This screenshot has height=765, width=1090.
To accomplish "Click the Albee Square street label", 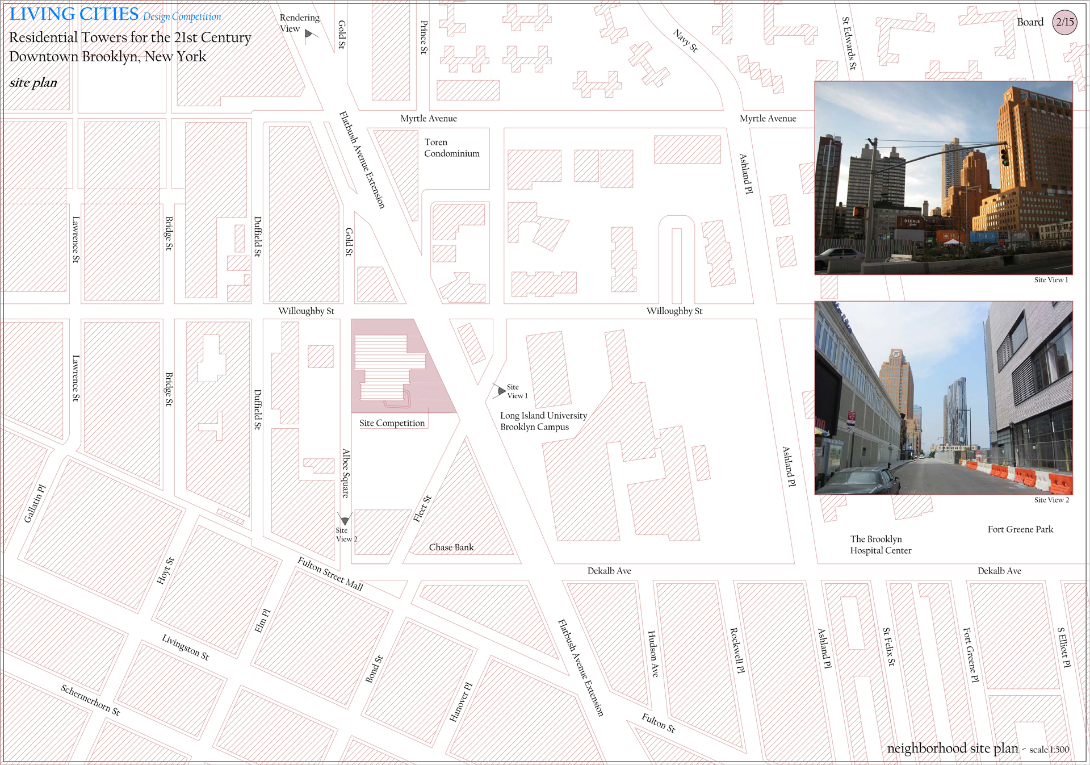I will coord(346,474).
